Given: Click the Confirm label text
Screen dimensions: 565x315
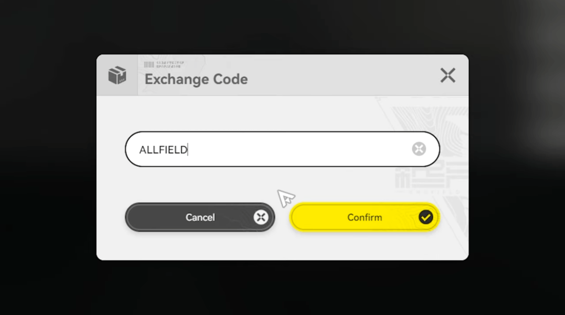Looking at the screenshot, I should [365, 217].
